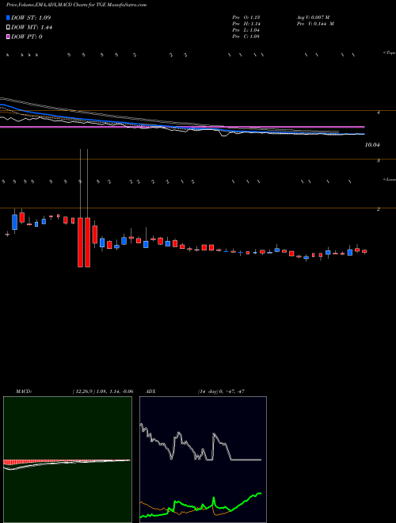Click the ADX '(14 day) 0, +47, -47' values
The height and width of the screenshot is (523, 396).
222,391
